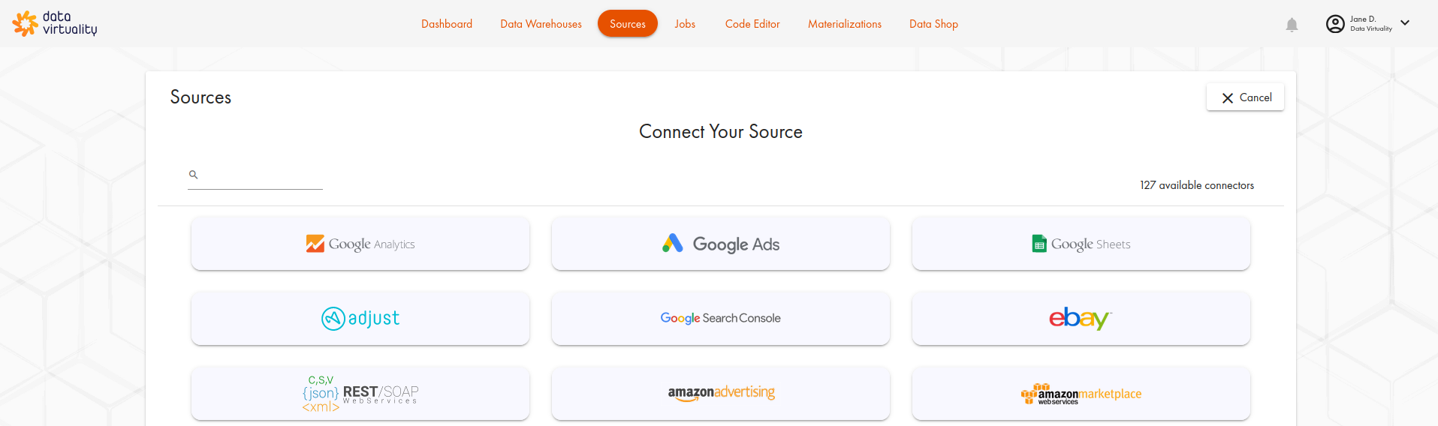
Task: Click the user profile avatar icon
Action: pyautogui.click(x=1335, y=24)
